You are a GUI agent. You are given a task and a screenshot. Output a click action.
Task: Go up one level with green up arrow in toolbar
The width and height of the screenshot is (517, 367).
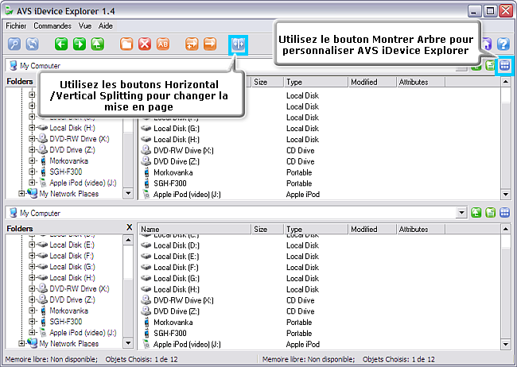[x=98, y=44]
